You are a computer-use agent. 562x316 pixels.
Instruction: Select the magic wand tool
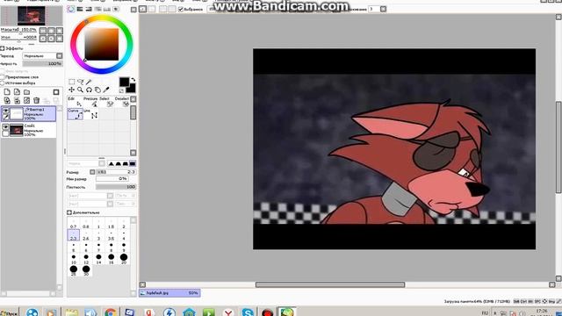click(89, 82)
